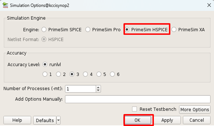
Task: Enable the Reset Testbench checkbox
Action: pyautogui.click(x=134, y=109)
